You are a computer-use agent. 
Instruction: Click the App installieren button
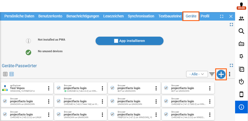pos(129,41)
